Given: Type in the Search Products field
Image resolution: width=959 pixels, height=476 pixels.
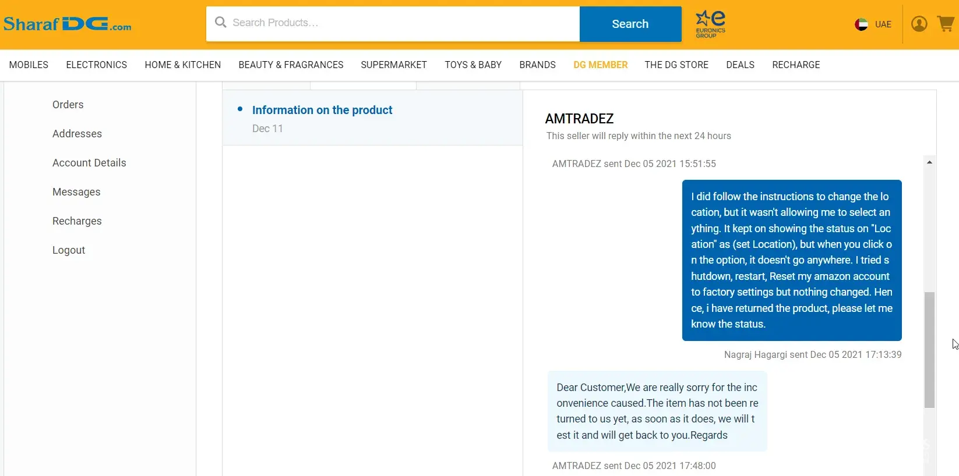Looking at the screenshot, I should (x=402, y=23).
